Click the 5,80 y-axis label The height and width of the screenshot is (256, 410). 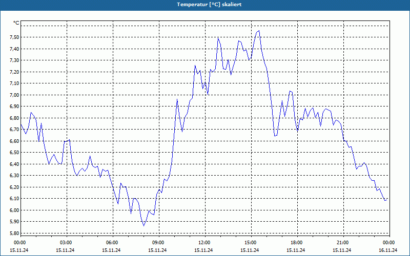tap(14, 233)
